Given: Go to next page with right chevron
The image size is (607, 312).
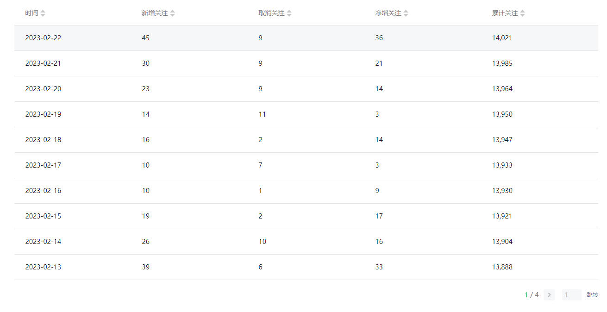Looking at the screenshot, I should click(549, 295).
